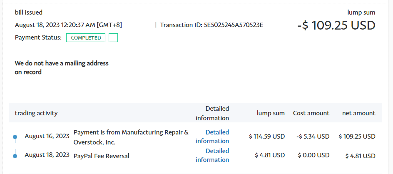The height and width of the screenshot is (174, 393).
Task: Click the -$ 109.25 USD total amount
Action: click(336, 25)
